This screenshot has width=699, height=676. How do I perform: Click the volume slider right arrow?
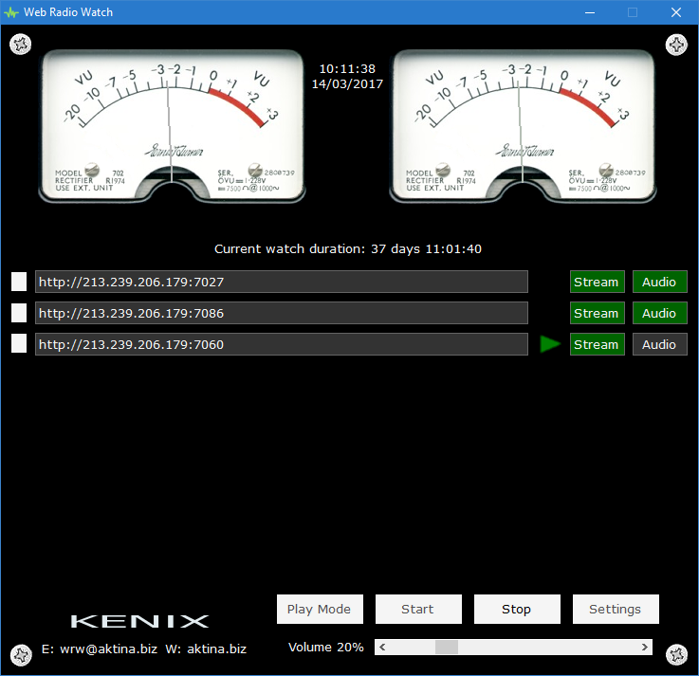(x=645, y=648)
